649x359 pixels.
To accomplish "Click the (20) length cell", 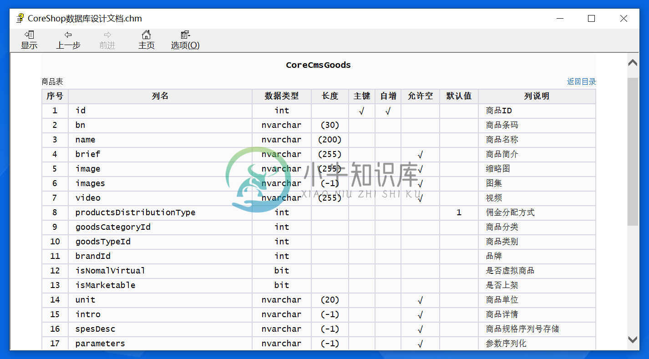I will click(330, 300).
